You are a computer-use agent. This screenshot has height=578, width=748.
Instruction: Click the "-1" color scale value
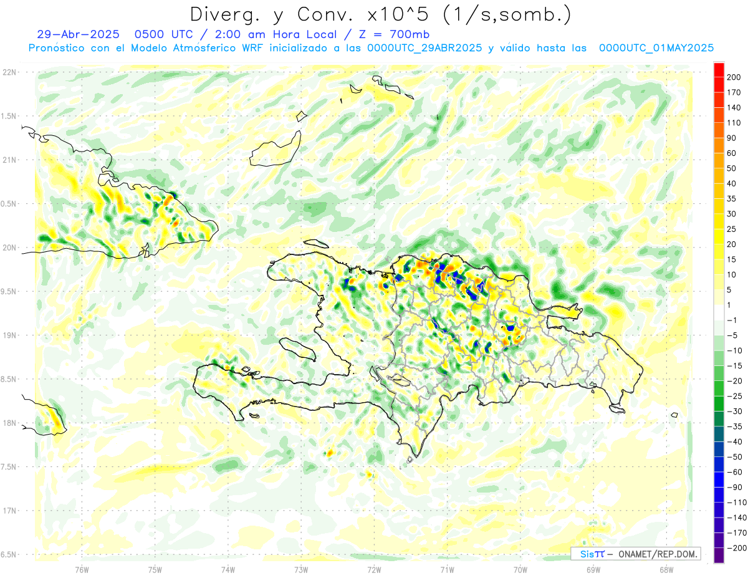733,320
